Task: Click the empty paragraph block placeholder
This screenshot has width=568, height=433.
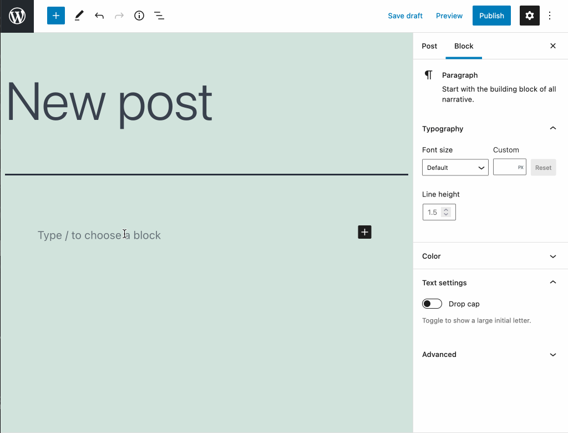Action: 99,235
